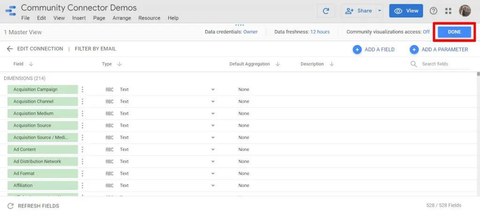This screenshot has height=215, width=480.
Task: Click the vertical scrollbar of the field list
Action: click(x=478, y=74)
